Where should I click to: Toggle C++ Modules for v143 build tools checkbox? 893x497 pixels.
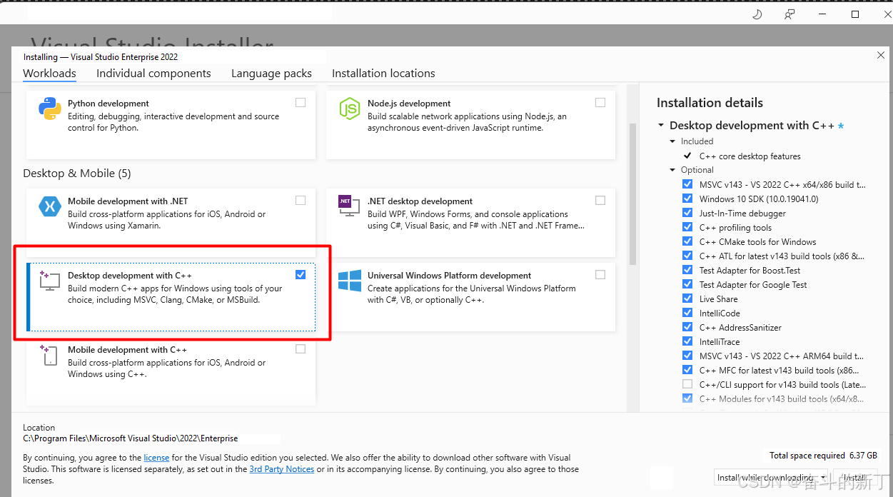click(687, 398)
